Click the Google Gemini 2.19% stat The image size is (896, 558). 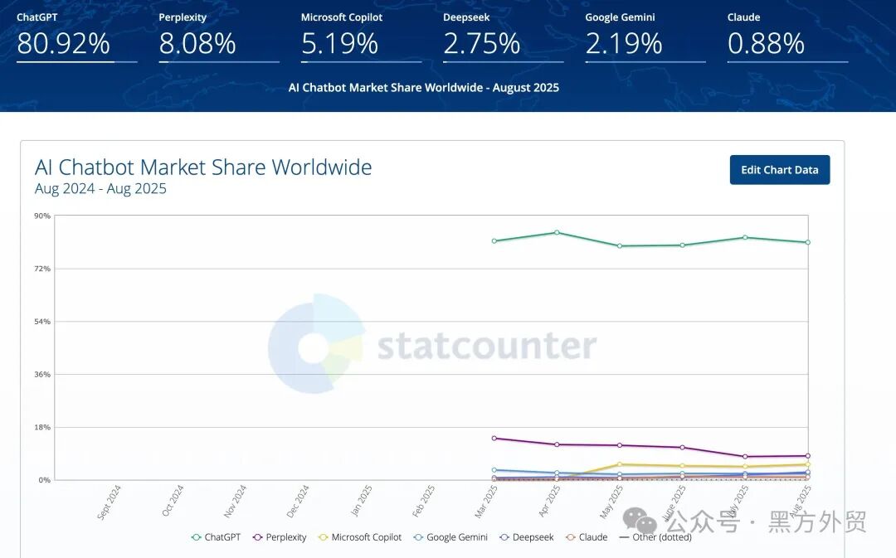tap(624, 43)
